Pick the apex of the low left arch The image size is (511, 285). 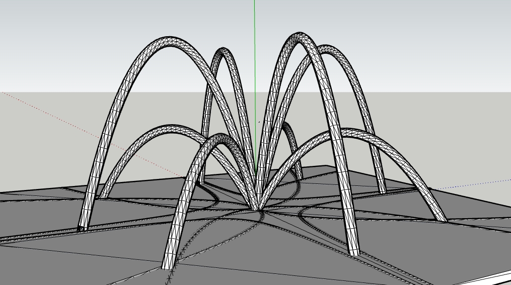[166, 129]
